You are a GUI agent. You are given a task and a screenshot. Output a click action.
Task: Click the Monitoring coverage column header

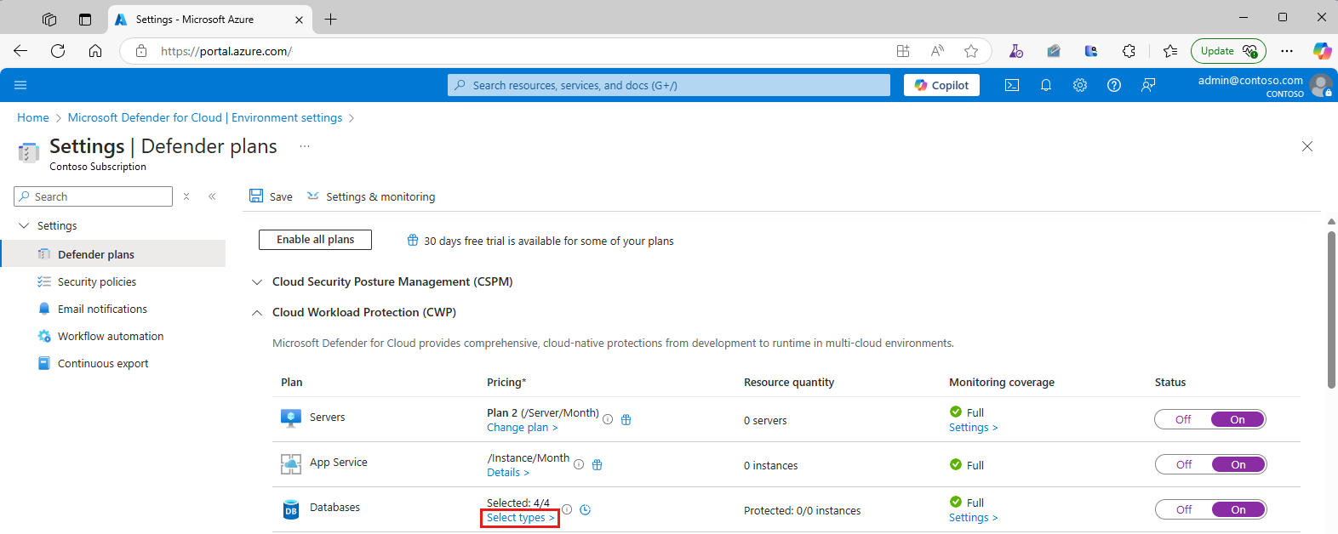tap(1002, 383)
